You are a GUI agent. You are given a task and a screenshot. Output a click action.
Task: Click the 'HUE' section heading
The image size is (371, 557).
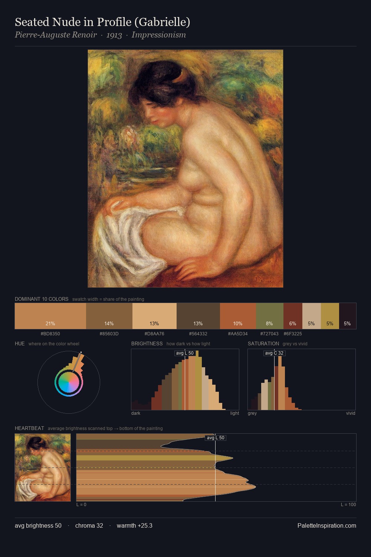tap(20, 343)
